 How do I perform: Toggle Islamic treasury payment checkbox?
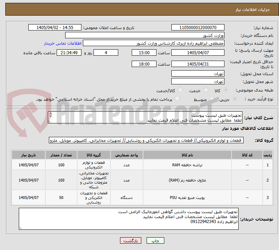(x=177, y=99)
